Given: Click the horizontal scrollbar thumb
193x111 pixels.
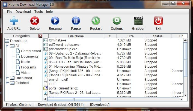Looking at the screenshot, I should click(74, 99).
